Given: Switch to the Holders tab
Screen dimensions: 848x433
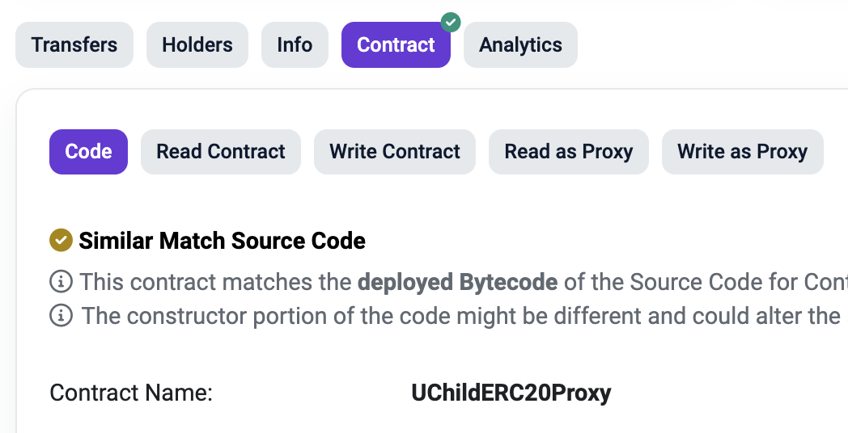Looking at the screenshot, I should 197,45.
